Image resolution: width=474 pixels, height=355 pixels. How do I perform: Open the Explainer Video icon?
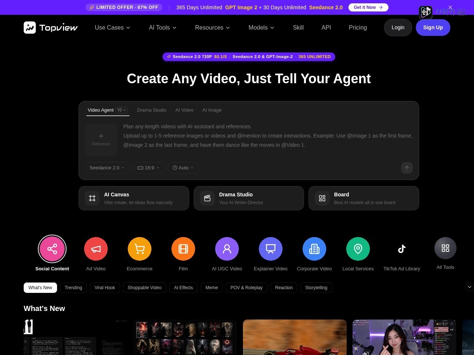[271, 249]
